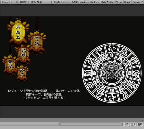Click the text 決定でその中の項目を選べる
Viewport: 144px width, 129px height.
[44, 98]
